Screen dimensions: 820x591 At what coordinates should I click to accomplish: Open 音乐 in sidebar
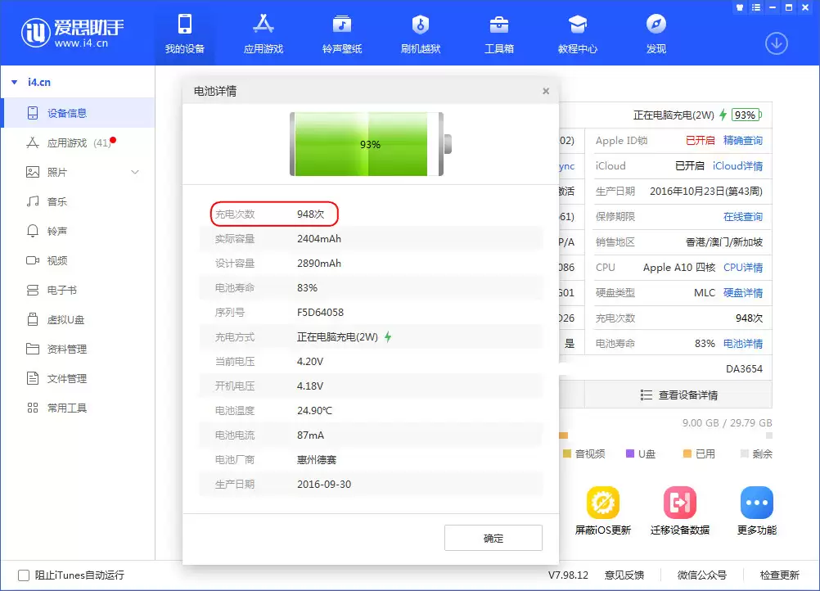[79, 201]
